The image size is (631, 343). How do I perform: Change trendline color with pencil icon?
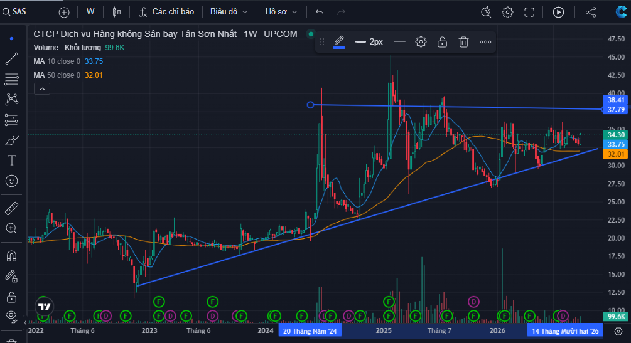click(339, 41)
